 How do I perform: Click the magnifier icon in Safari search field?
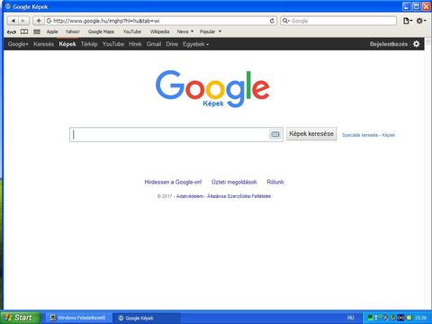(285, 21)
